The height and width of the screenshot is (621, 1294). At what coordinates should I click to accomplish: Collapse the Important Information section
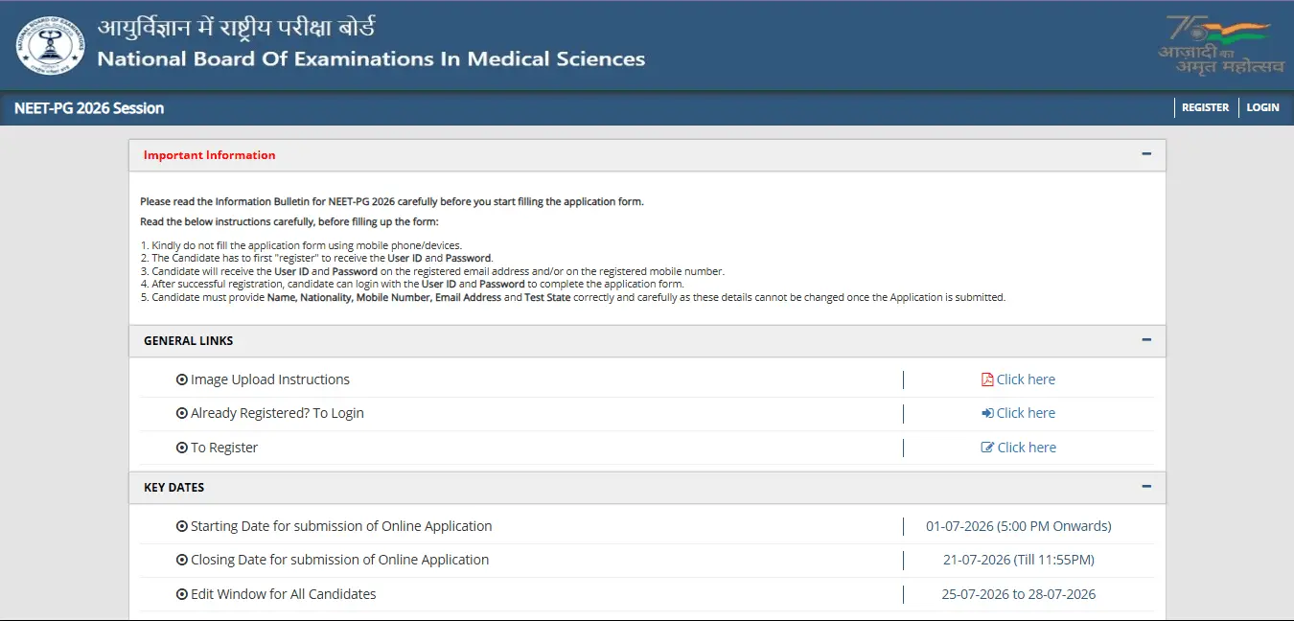tap(1146, 154)
